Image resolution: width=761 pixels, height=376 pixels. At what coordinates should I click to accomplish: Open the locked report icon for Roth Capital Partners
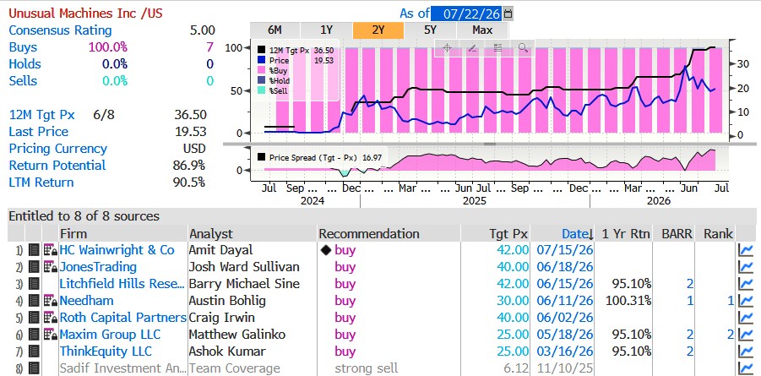(x=51, y=319)
